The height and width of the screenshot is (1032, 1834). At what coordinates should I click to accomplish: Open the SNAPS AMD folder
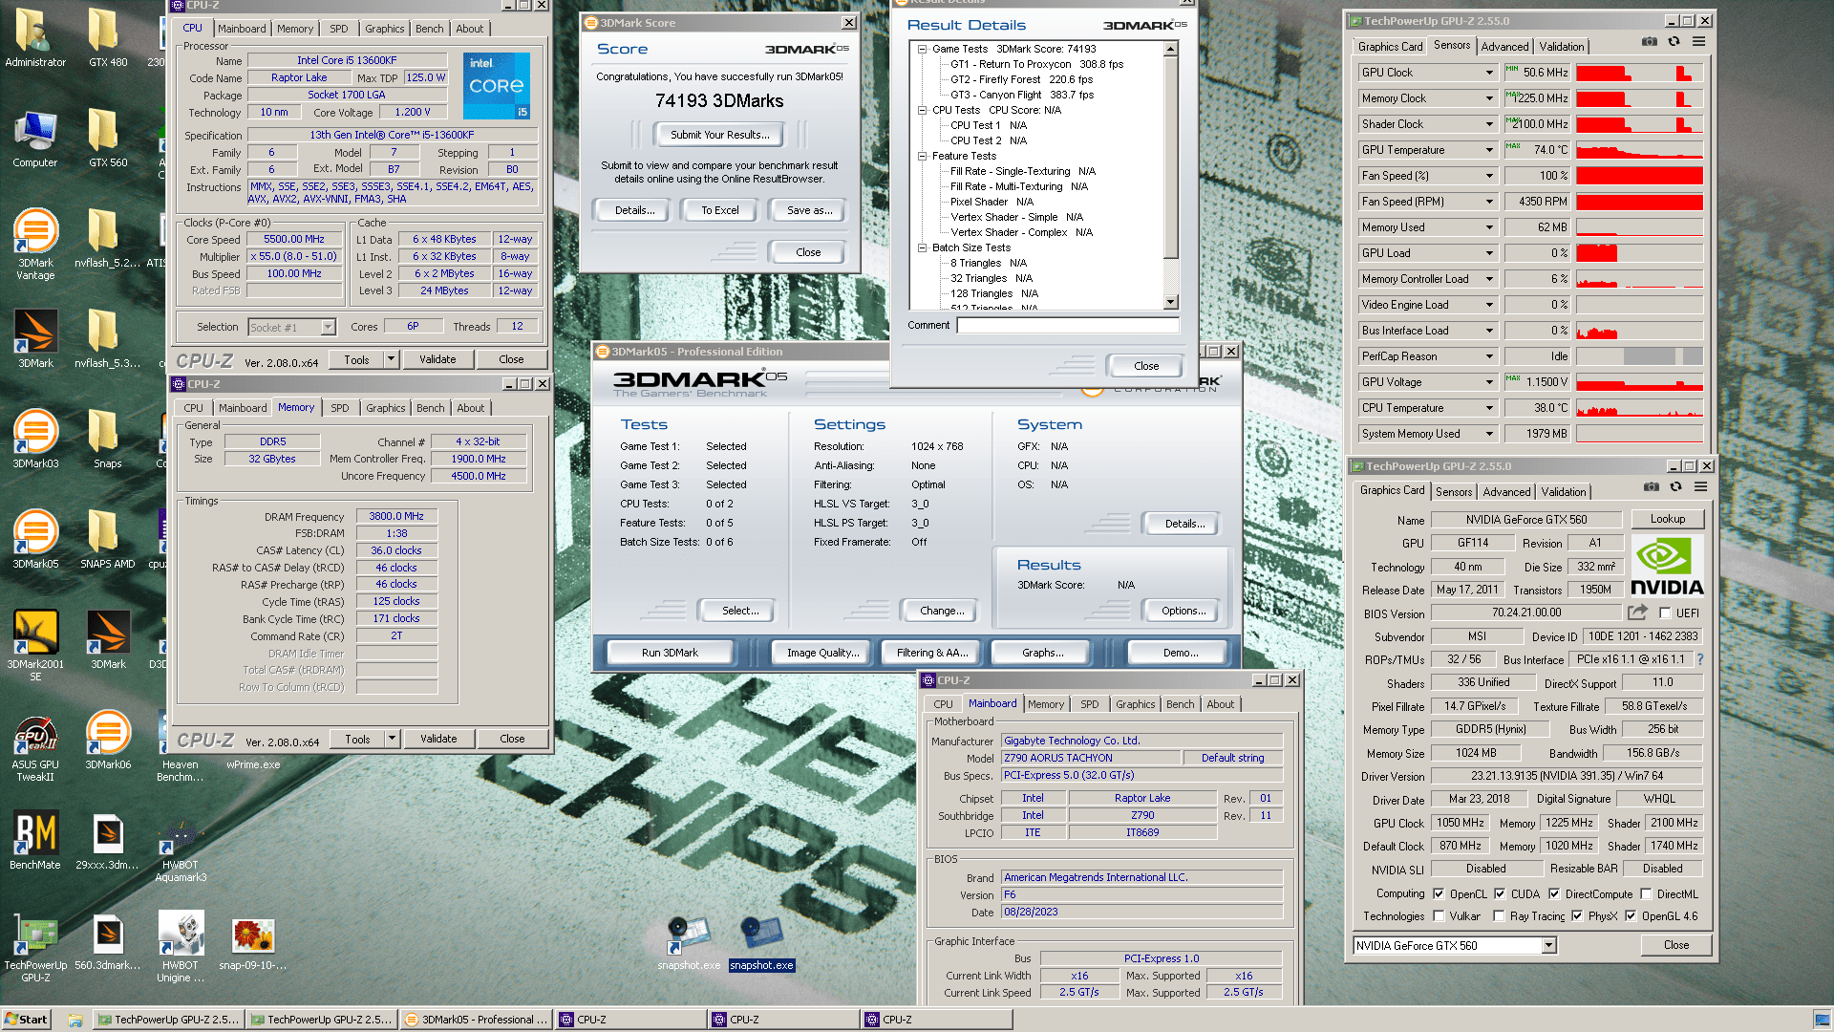coord(108,539)
